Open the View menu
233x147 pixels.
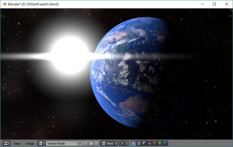[17, 144]
